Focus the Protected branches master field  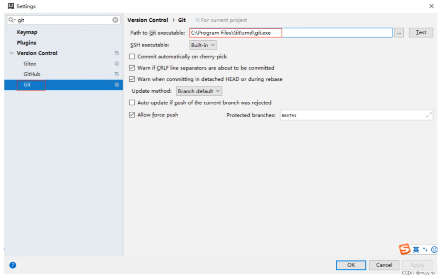point(356,115)
